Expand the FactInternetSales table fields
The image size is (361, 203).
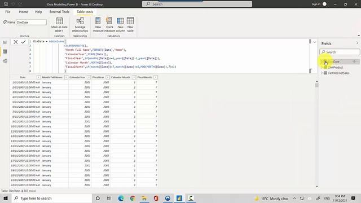click(322, 73)
